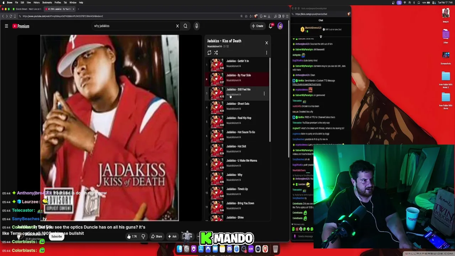The image size is (455, 256).
Task: Subscribe to the channel
Action: [x=57, y=236]
